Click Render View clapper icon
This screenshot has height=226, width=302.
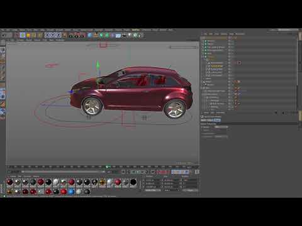tap(71, 36)
